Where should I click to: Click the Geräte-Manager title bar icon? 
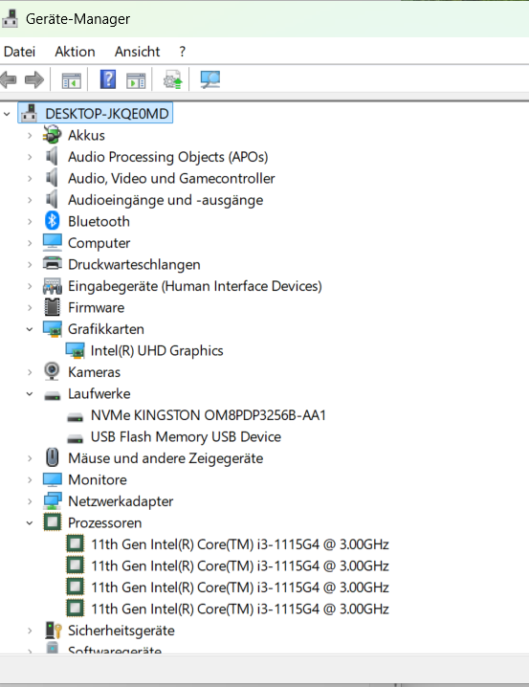coord(10,18)
